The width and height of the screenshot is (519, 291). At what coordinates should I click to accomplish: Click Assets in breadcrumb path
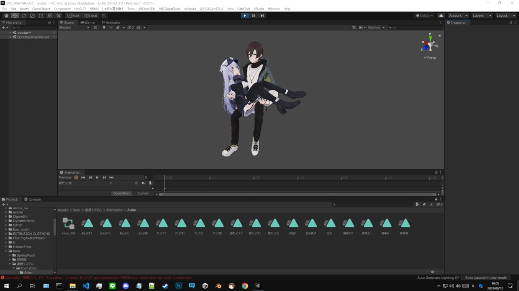coord(63,210)
